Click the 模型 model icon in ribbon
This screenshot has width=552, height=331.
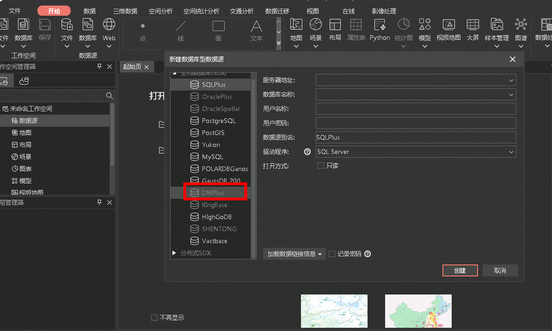pyautogui.click(x=425, y=25)
